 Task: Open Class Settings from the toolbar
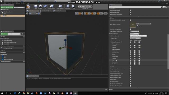coord(52,6)
